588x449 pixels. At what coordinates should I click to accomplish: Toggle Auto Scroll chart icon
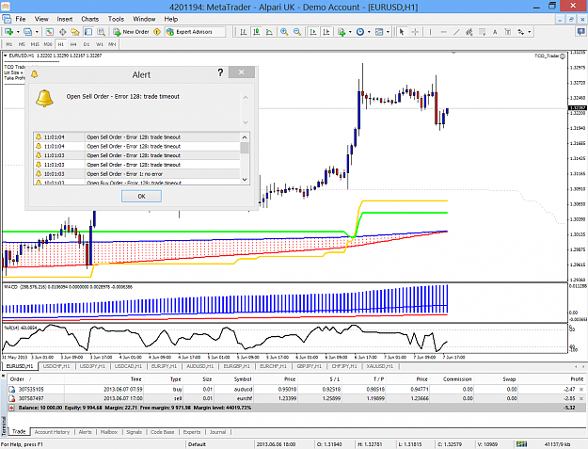313,32
